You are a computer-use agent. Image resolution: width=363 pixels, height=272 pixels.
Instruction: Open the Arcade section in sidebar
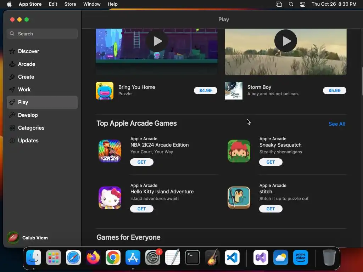click(x=42, y=64)
